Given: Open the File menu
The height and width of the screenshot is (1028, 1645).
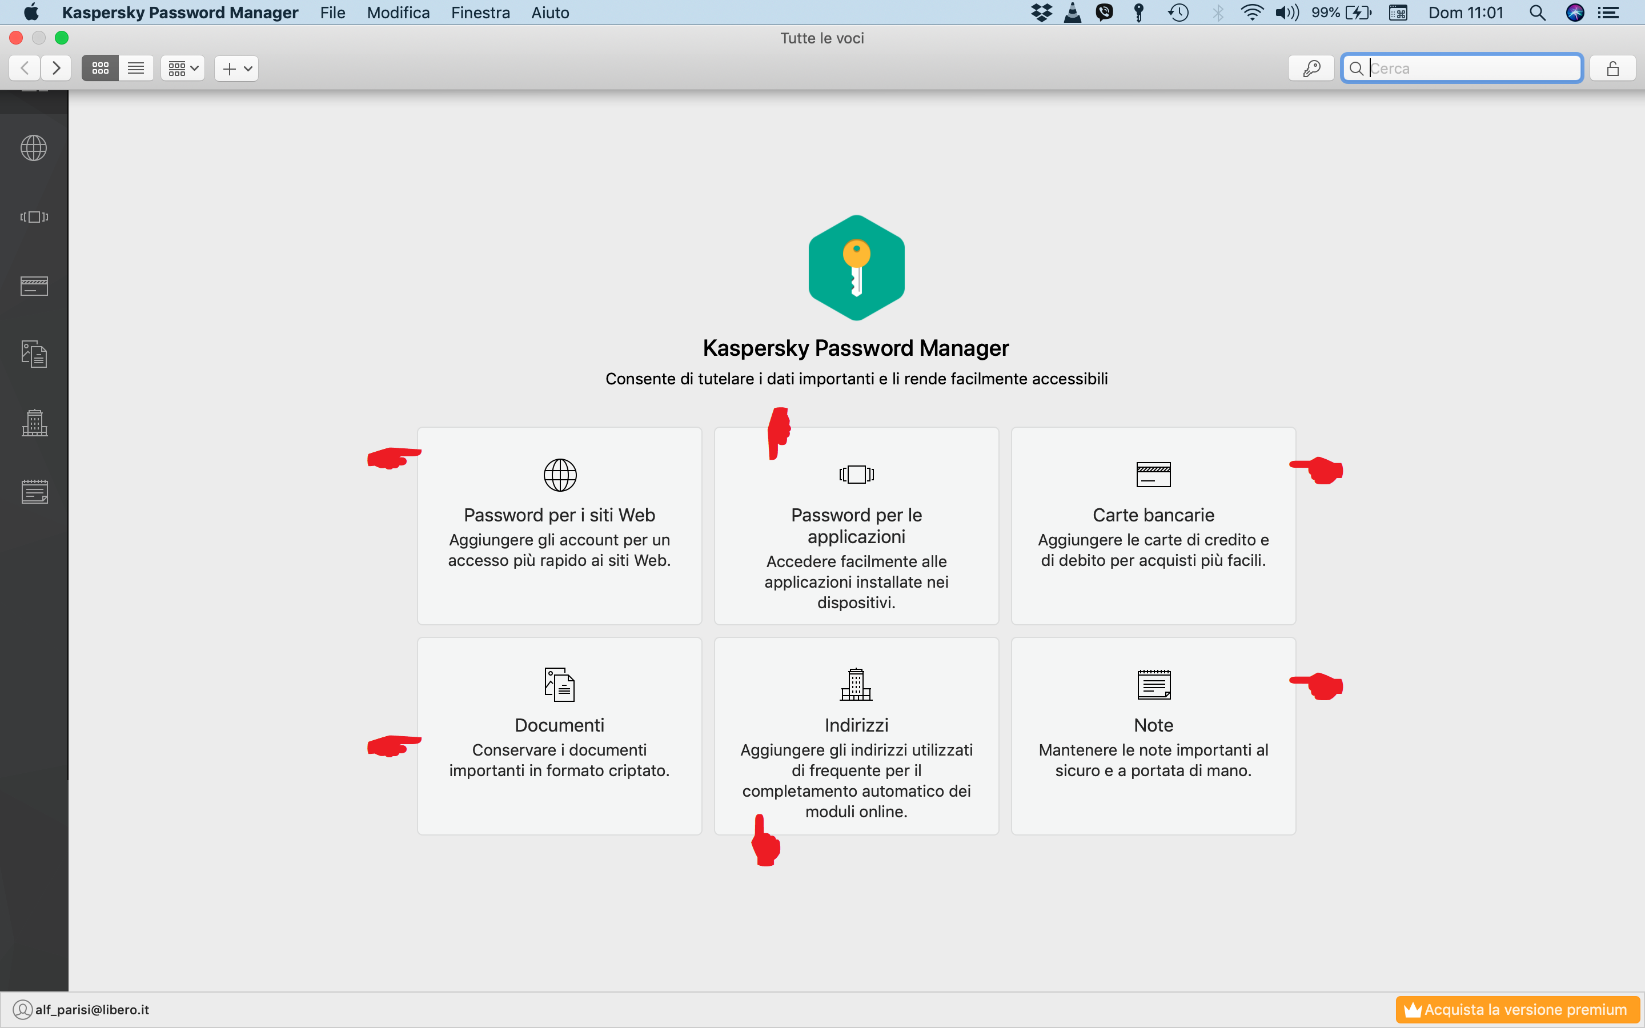Looking at the screenshot, I should coord(332,12).
